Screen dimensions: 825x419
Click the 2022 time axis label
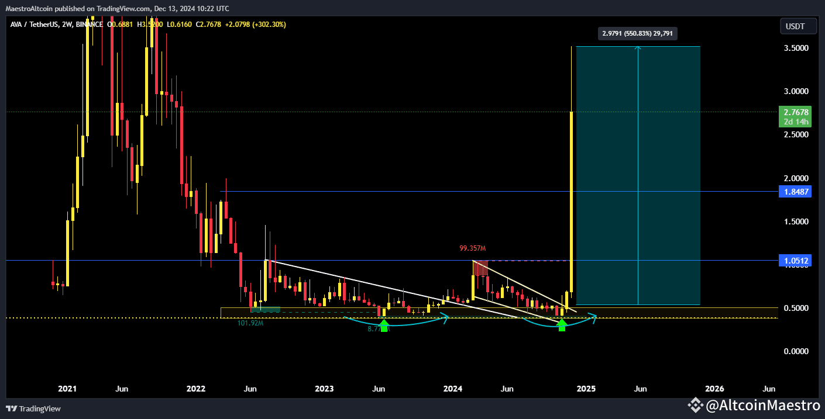(x=195, y=389)
